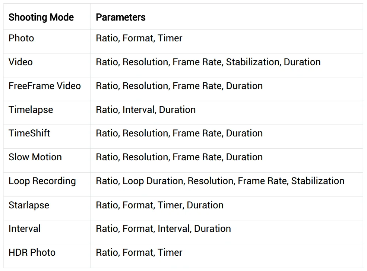Click the Timelapse row's parameters cell

(146, 110)
